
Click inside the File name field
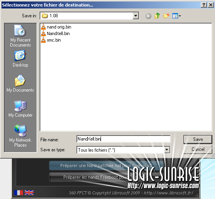coord(123,139)
